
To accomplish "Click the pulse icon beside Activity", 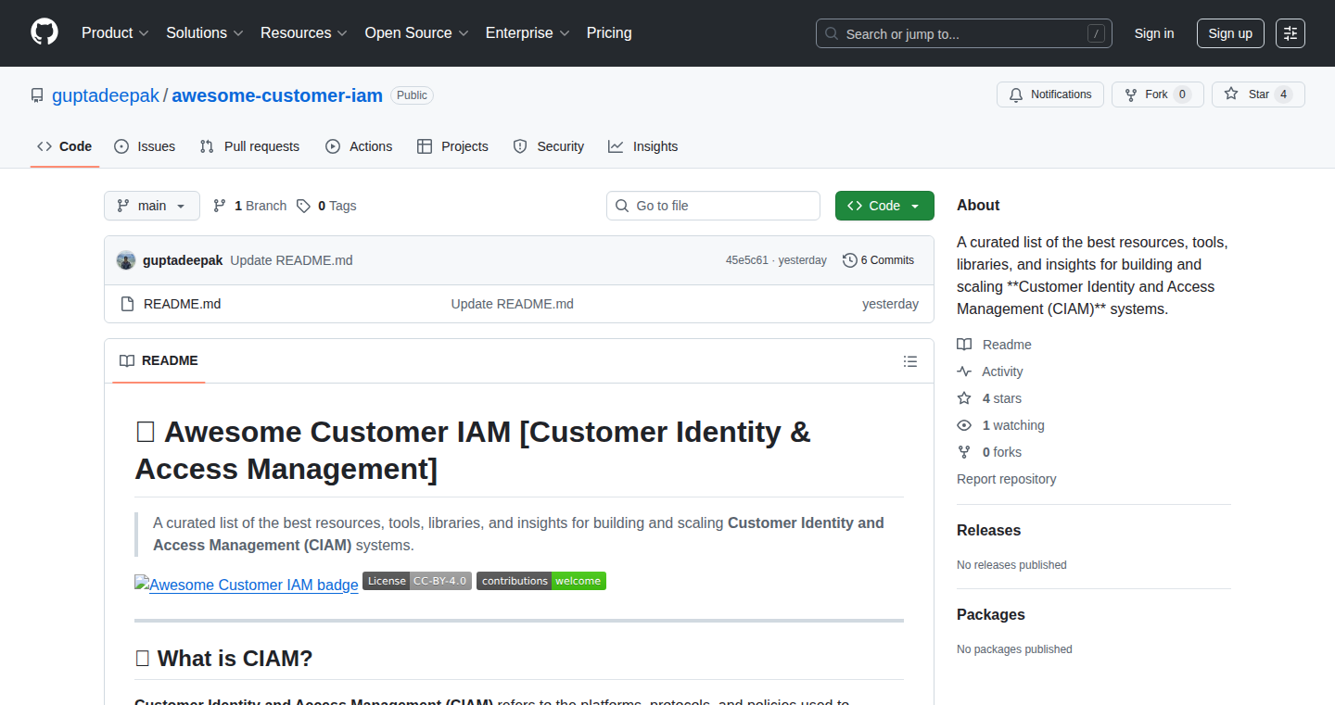I will pos(964,371).
